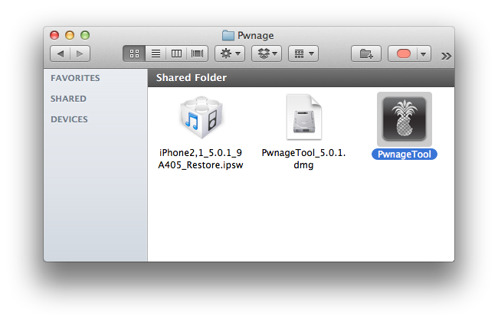Image resolution: width=498 pixels, height=322 pixels.
Task: Show more toolbar items with double chevron
Action: point(446,55)
